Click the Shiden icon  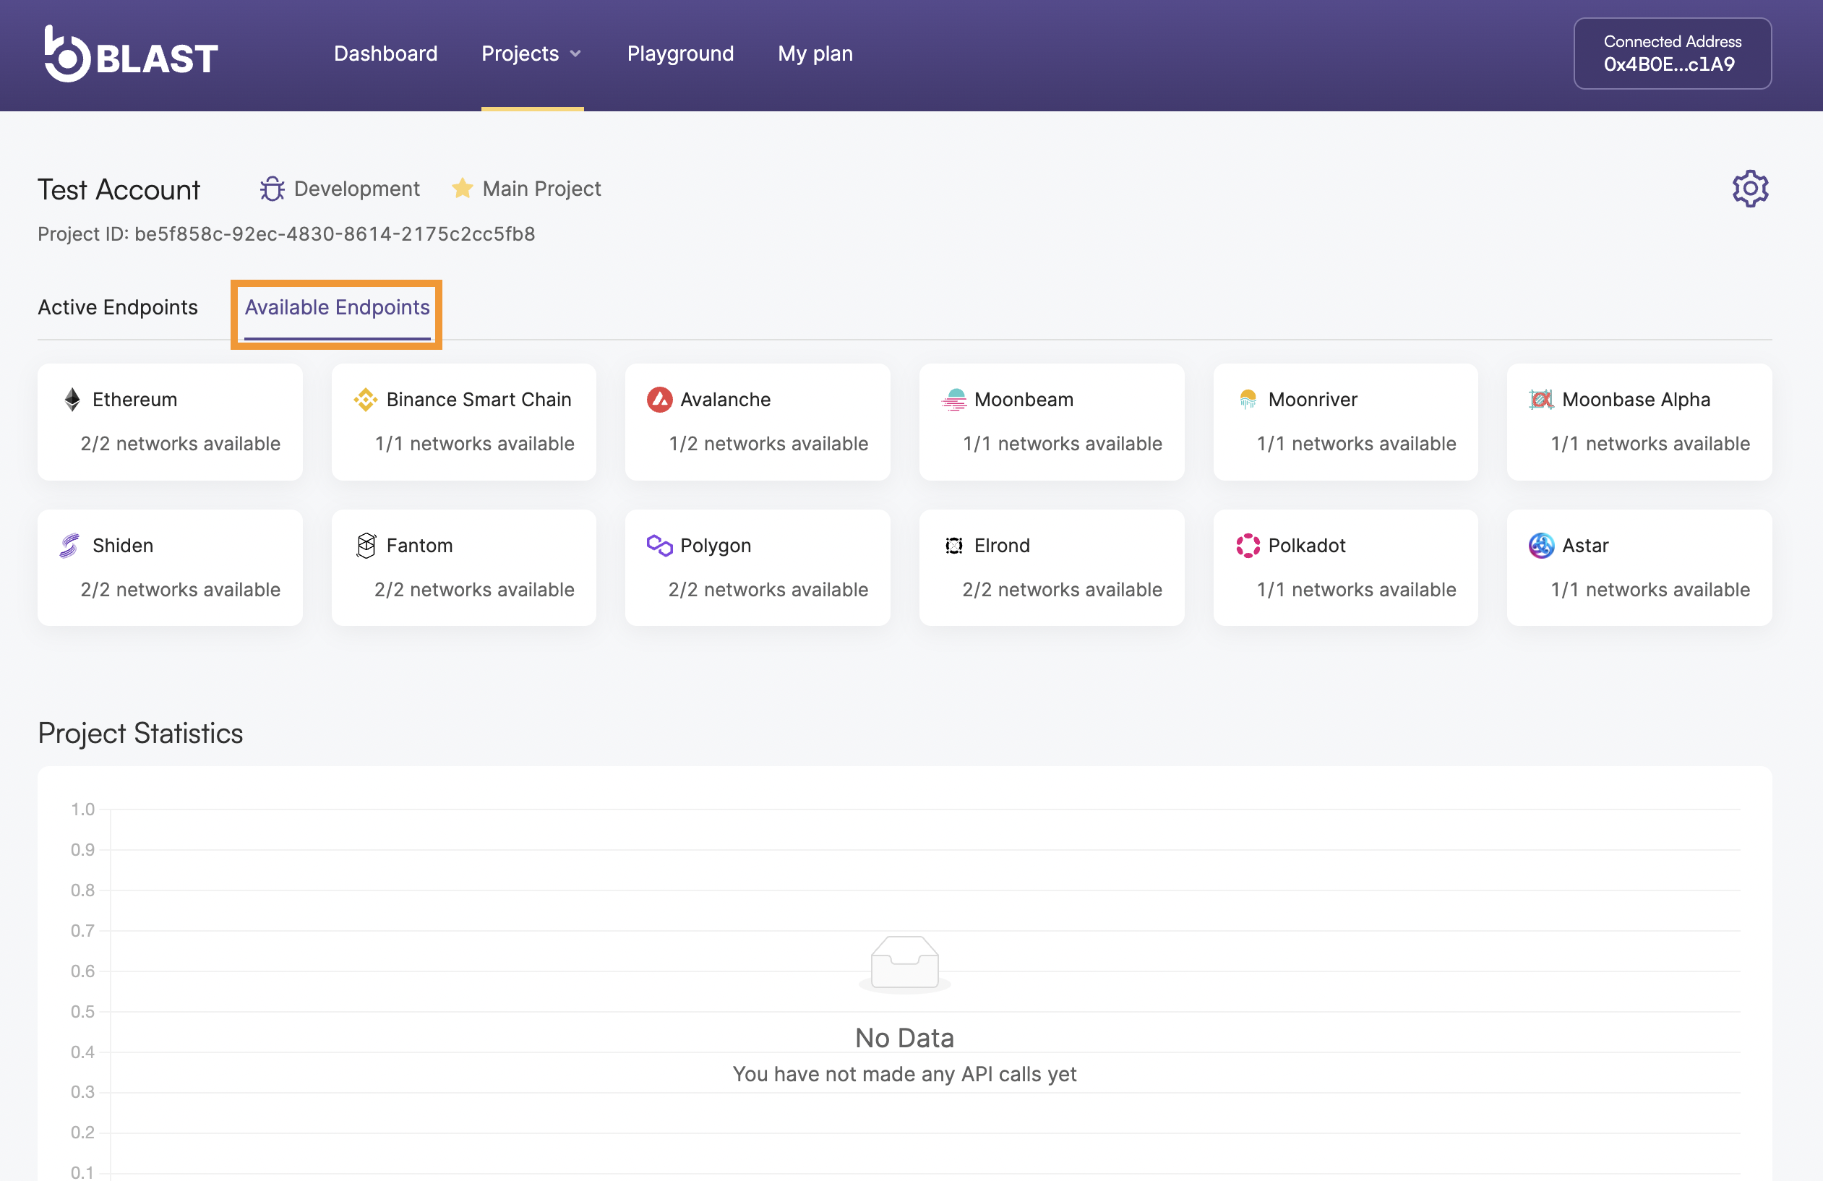[69, 545]
